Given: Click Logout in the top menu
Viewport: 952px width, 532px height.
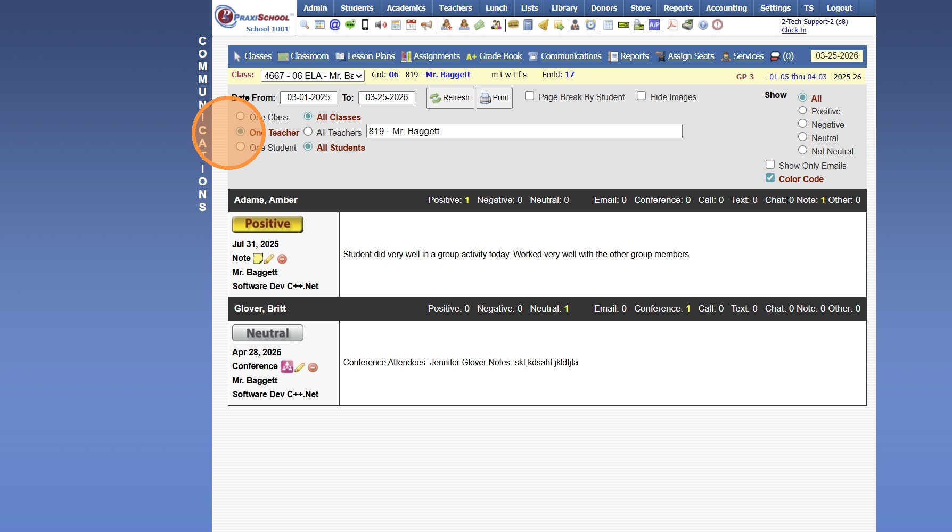Looking at the screenshot, I should point(839,8).
